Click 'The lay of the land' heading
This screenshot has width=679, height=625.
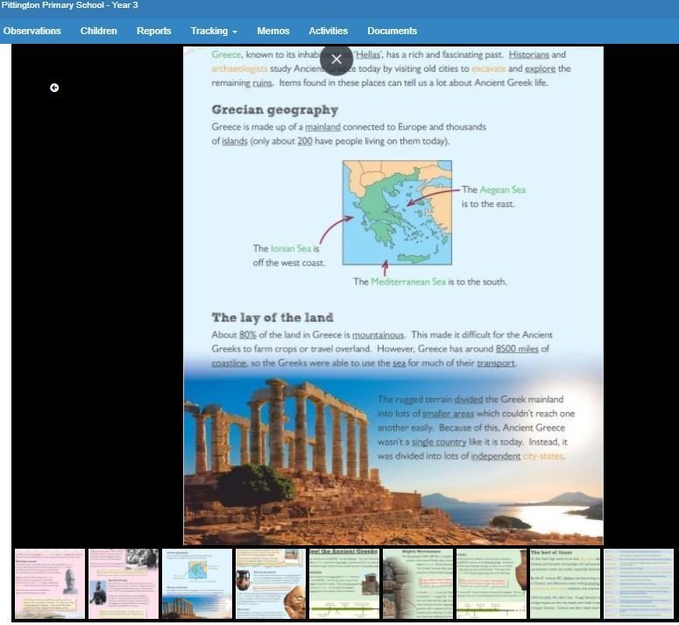272,317
